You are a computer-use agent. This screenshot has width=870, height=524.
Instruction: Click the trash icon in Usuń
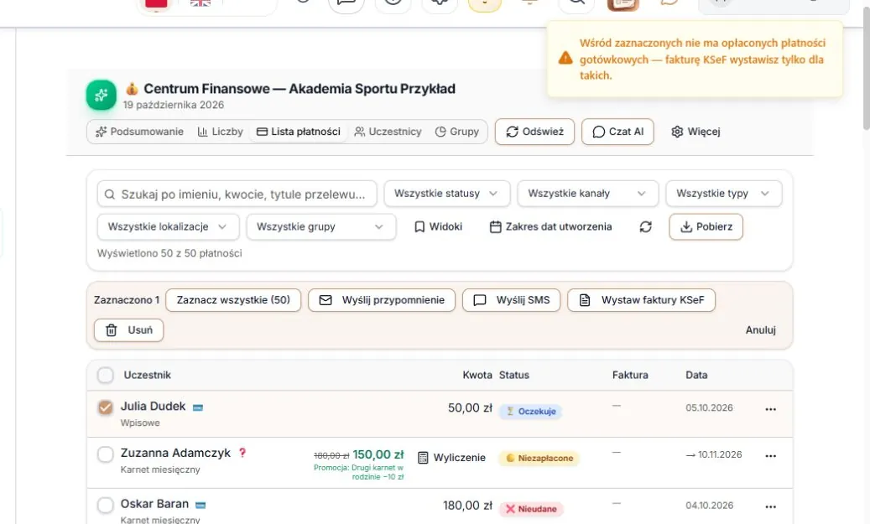(x=112, y=330)
